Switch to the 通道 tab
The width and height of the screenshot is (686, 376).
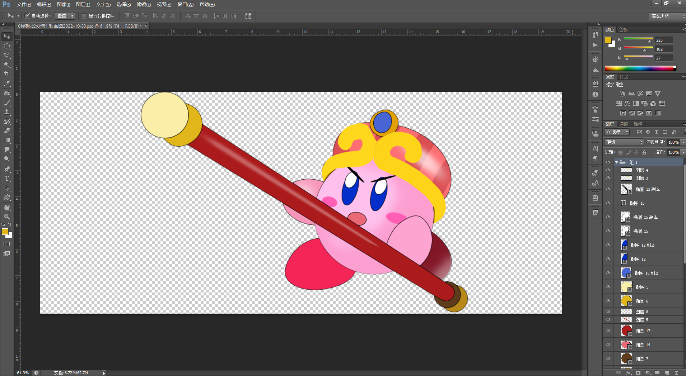[x=624, y=124]
